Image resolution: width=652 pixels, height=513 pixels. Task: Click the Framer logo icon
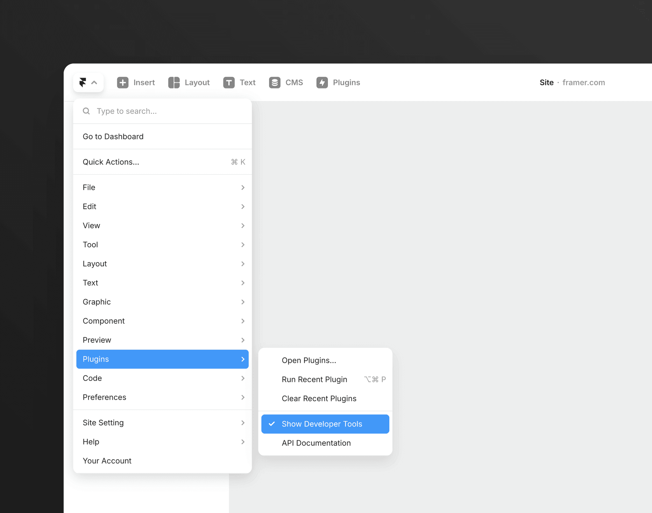[83, 82]
